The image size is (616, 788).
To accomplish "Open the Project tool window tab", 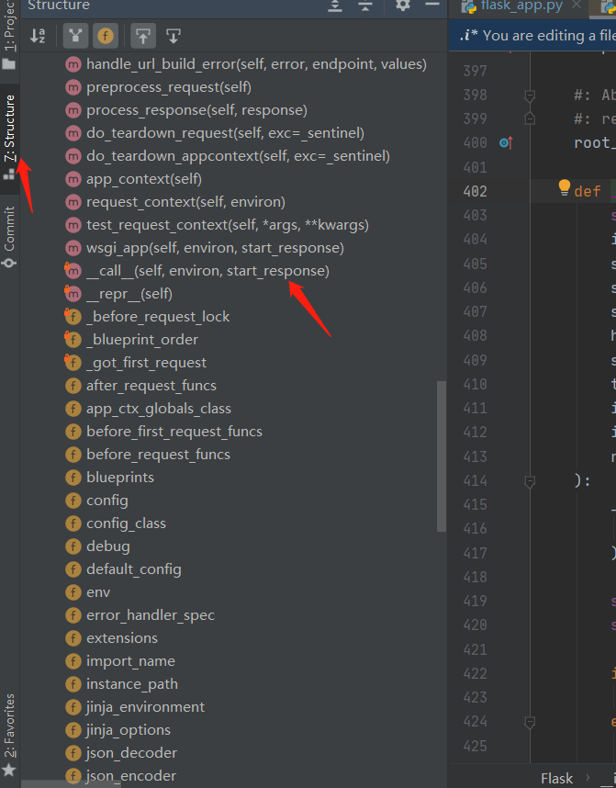I will coord(9,35).
